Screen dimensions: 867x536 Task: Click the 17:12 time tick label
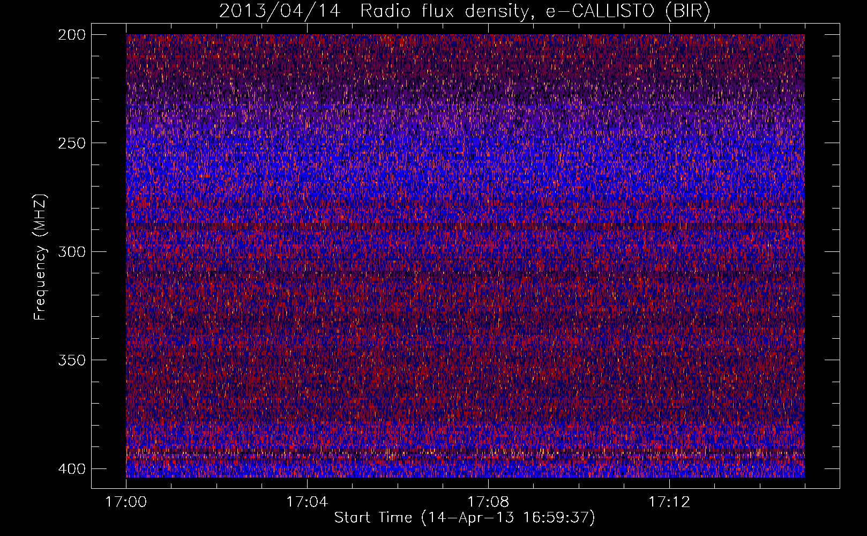click(669, 502)
